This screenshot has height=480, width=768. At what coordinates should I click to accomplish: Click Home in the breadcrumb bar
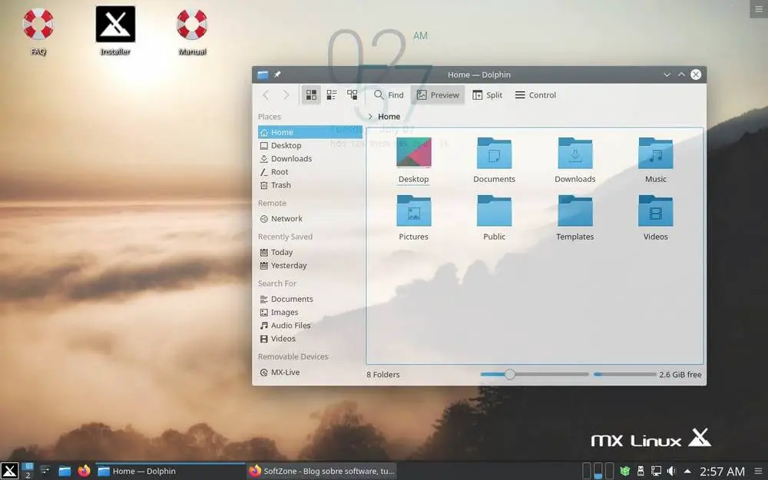389,117
